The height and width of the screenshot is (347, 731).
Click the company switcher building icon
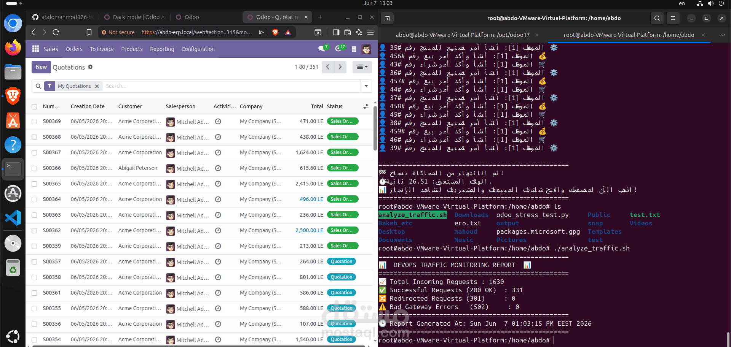pyautogui.click(x=354, y=49)
